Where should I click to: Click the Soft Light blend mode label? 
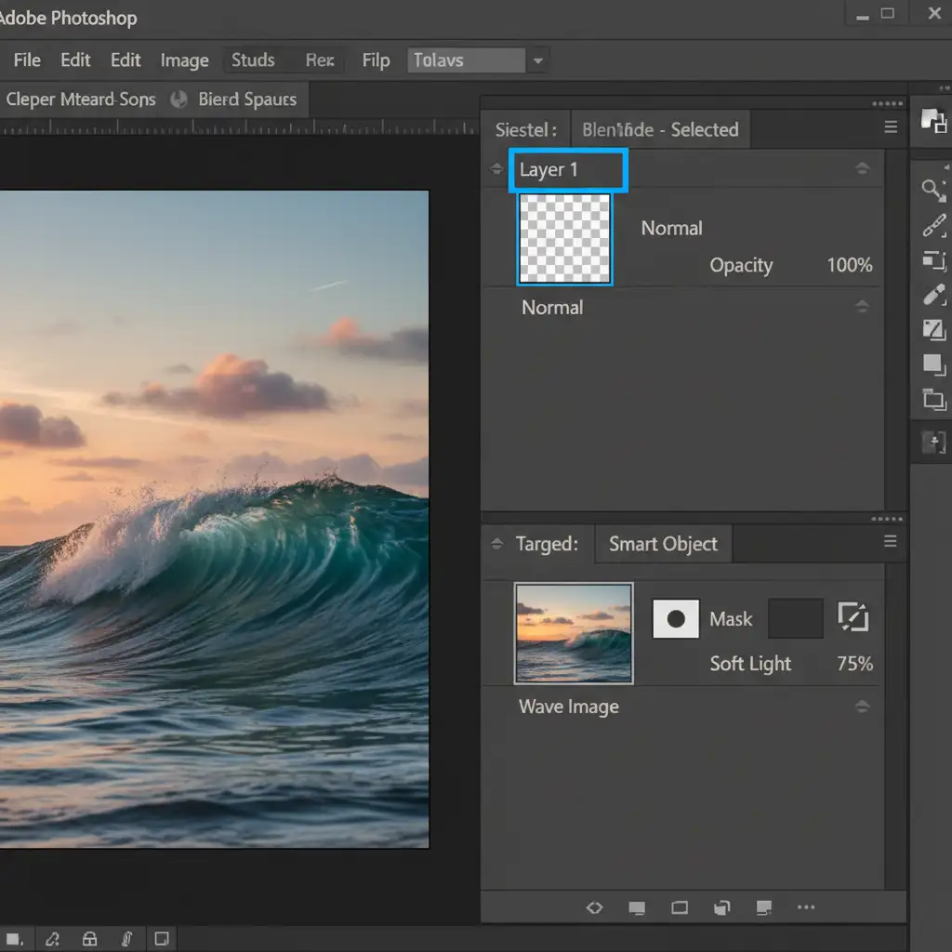coord(750,664)
